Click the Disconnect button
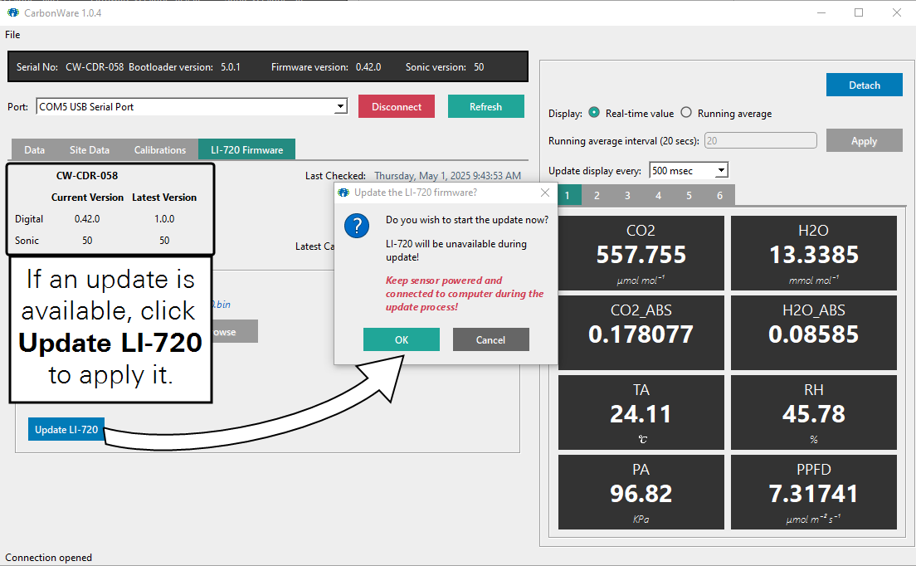This screenshot has width=916, height=566. (x=397, y=106)
